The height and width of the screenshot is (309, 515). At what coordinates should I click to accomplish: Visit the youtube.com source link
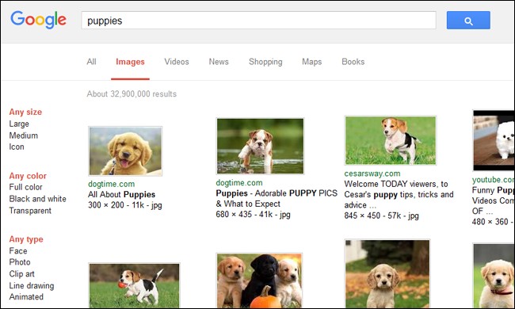(x=493, y=180)
